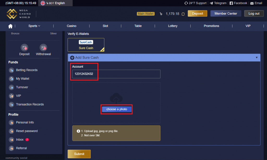The width and height of the screenshot is (267, 160).
Task: Click the Log out button
Action: tap(254, 14)
